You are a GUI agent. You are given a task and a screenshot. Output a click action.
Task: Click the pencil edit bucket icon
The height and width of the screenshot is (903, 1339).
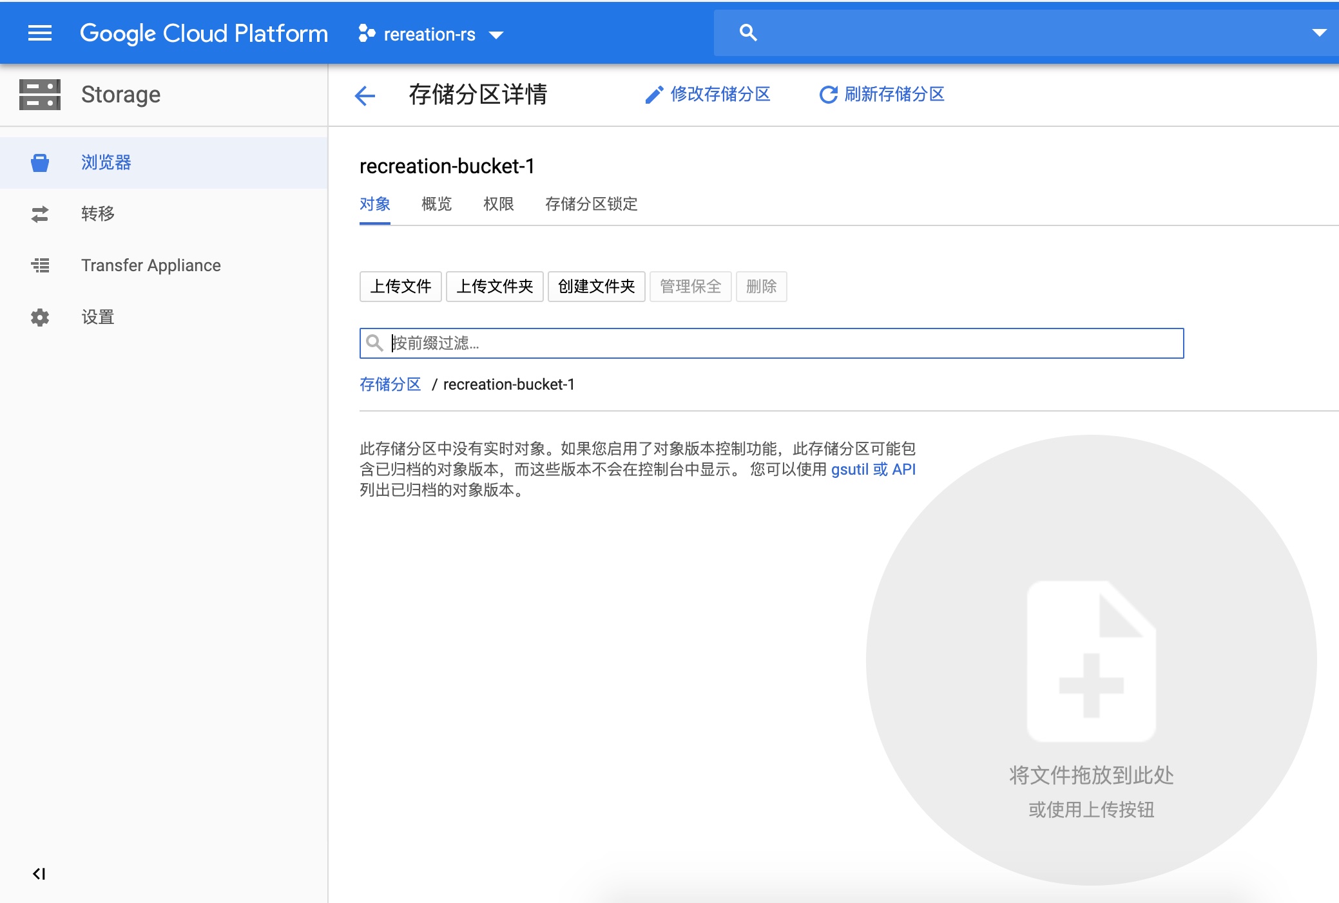click(x=654, y=95)
